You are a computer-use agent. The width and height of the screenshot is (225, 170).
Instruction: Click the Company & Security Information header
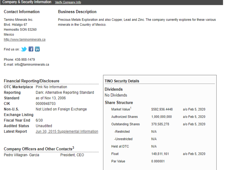point(27,2)
